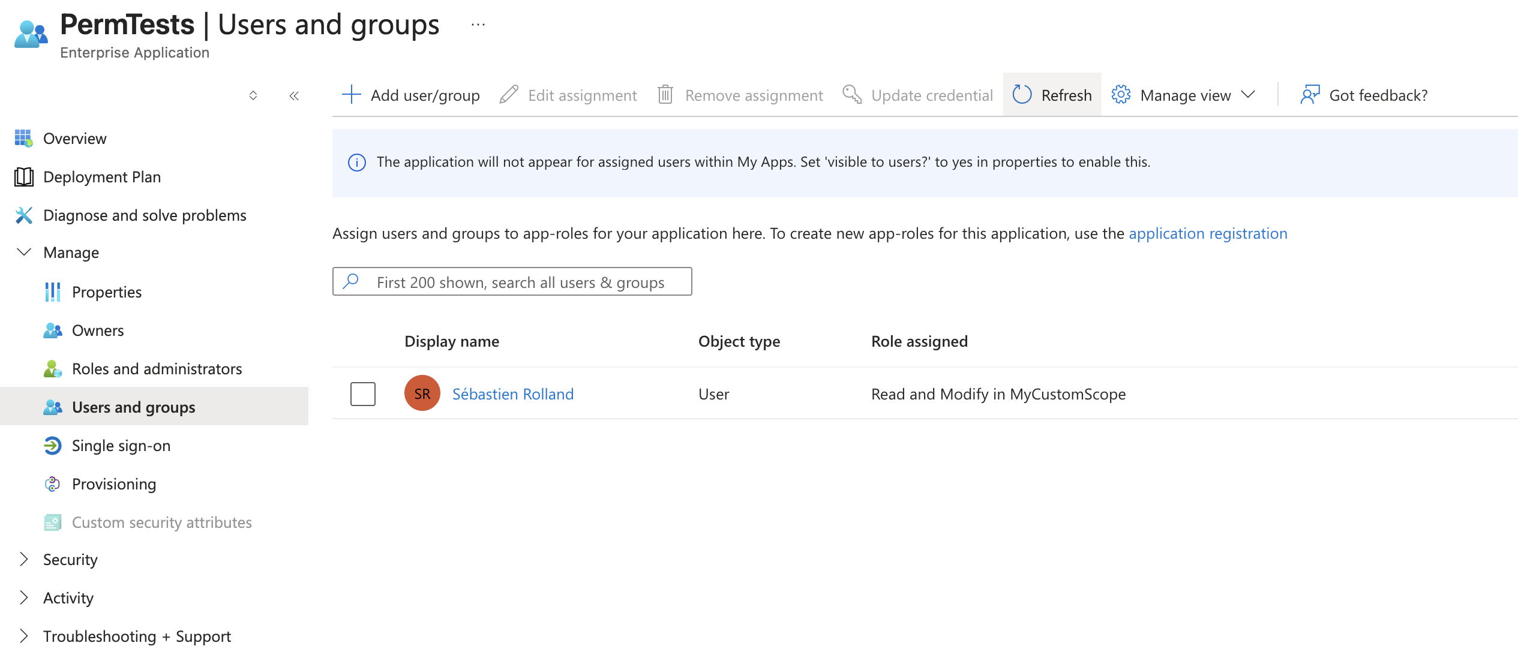Collapse the Manage section chevron
1518x667 pixels.
(x=23, y=252)
